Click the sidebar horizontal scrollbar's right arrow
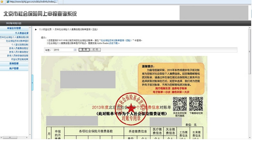 point(27,137)
